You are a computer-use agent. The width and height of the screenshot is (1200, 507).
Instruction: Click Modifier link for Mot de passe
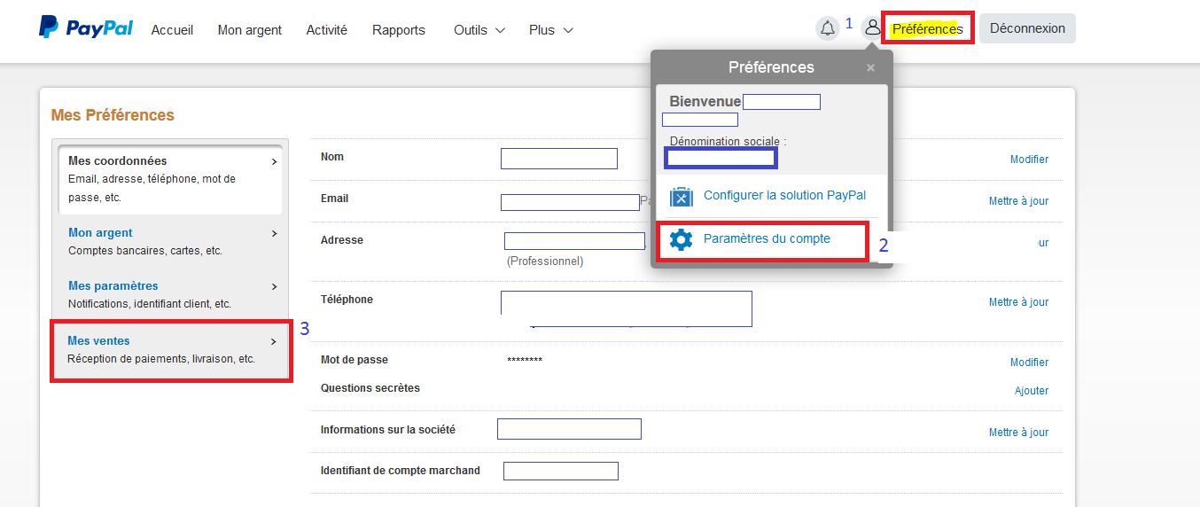pyautogui.click(x=1029, y=363)
